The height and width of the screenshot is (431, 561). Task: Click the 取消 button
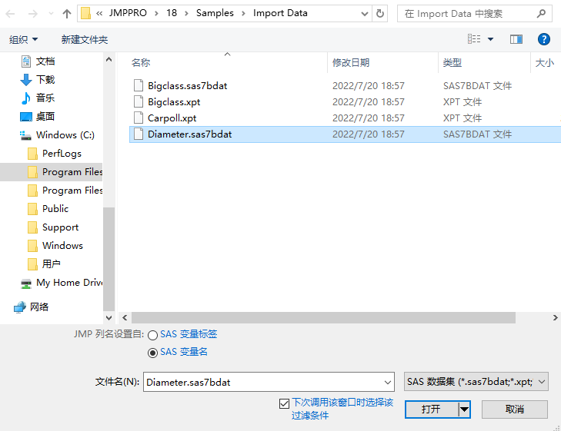click(x=515, y=409)
